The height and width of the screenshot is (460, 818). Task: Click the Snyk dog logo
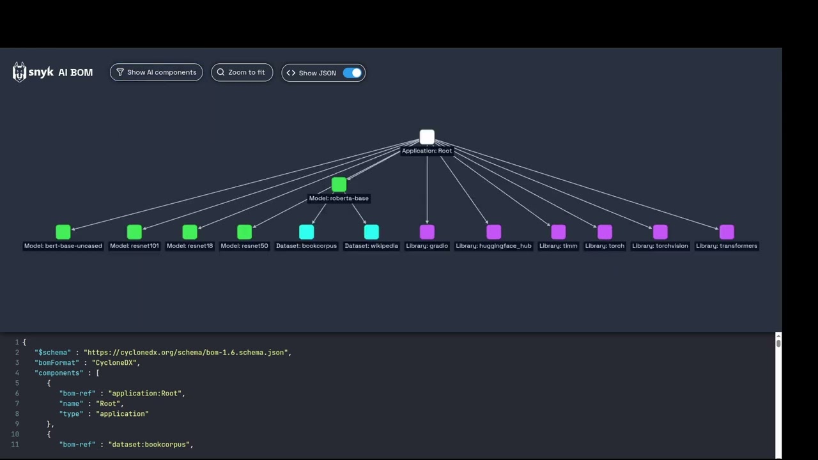pos(20,72)
